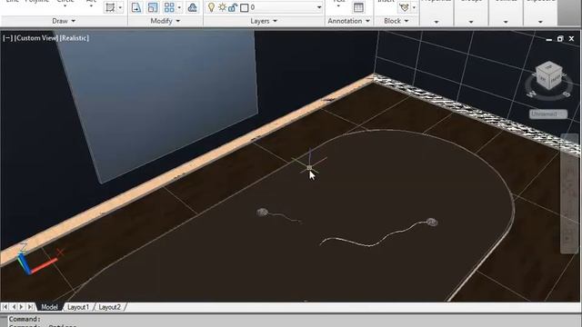Open the Text tool dropdown arrow
This screenshot has width=582, height=327.
coord(338,6)
